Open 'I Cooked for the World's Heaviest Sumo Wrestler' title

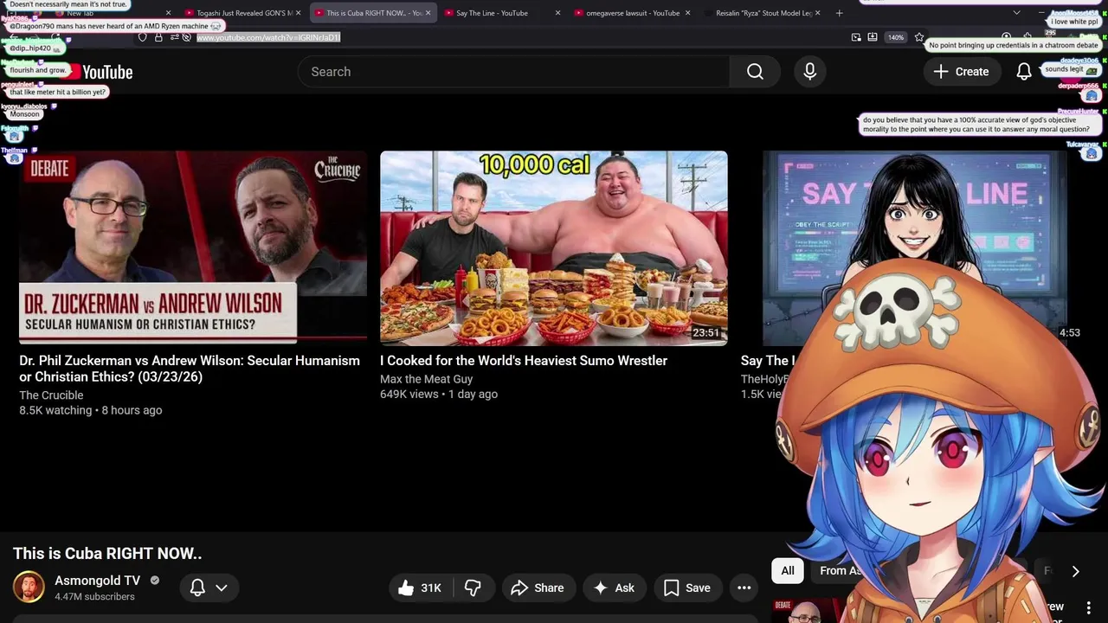[x=524, y=361]
